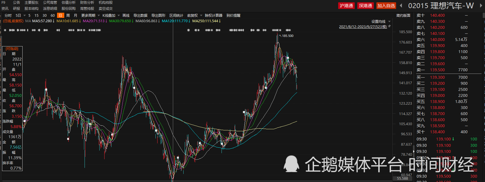485x182 pixels.
Task: Click 卖十 price 140.400
Action: (437, 15)
